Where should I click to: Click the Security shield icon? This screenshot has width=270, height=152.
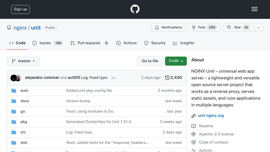tap(146, 43)
